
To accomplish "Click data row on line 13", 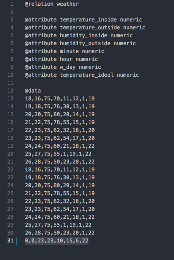I will [60, 99].
